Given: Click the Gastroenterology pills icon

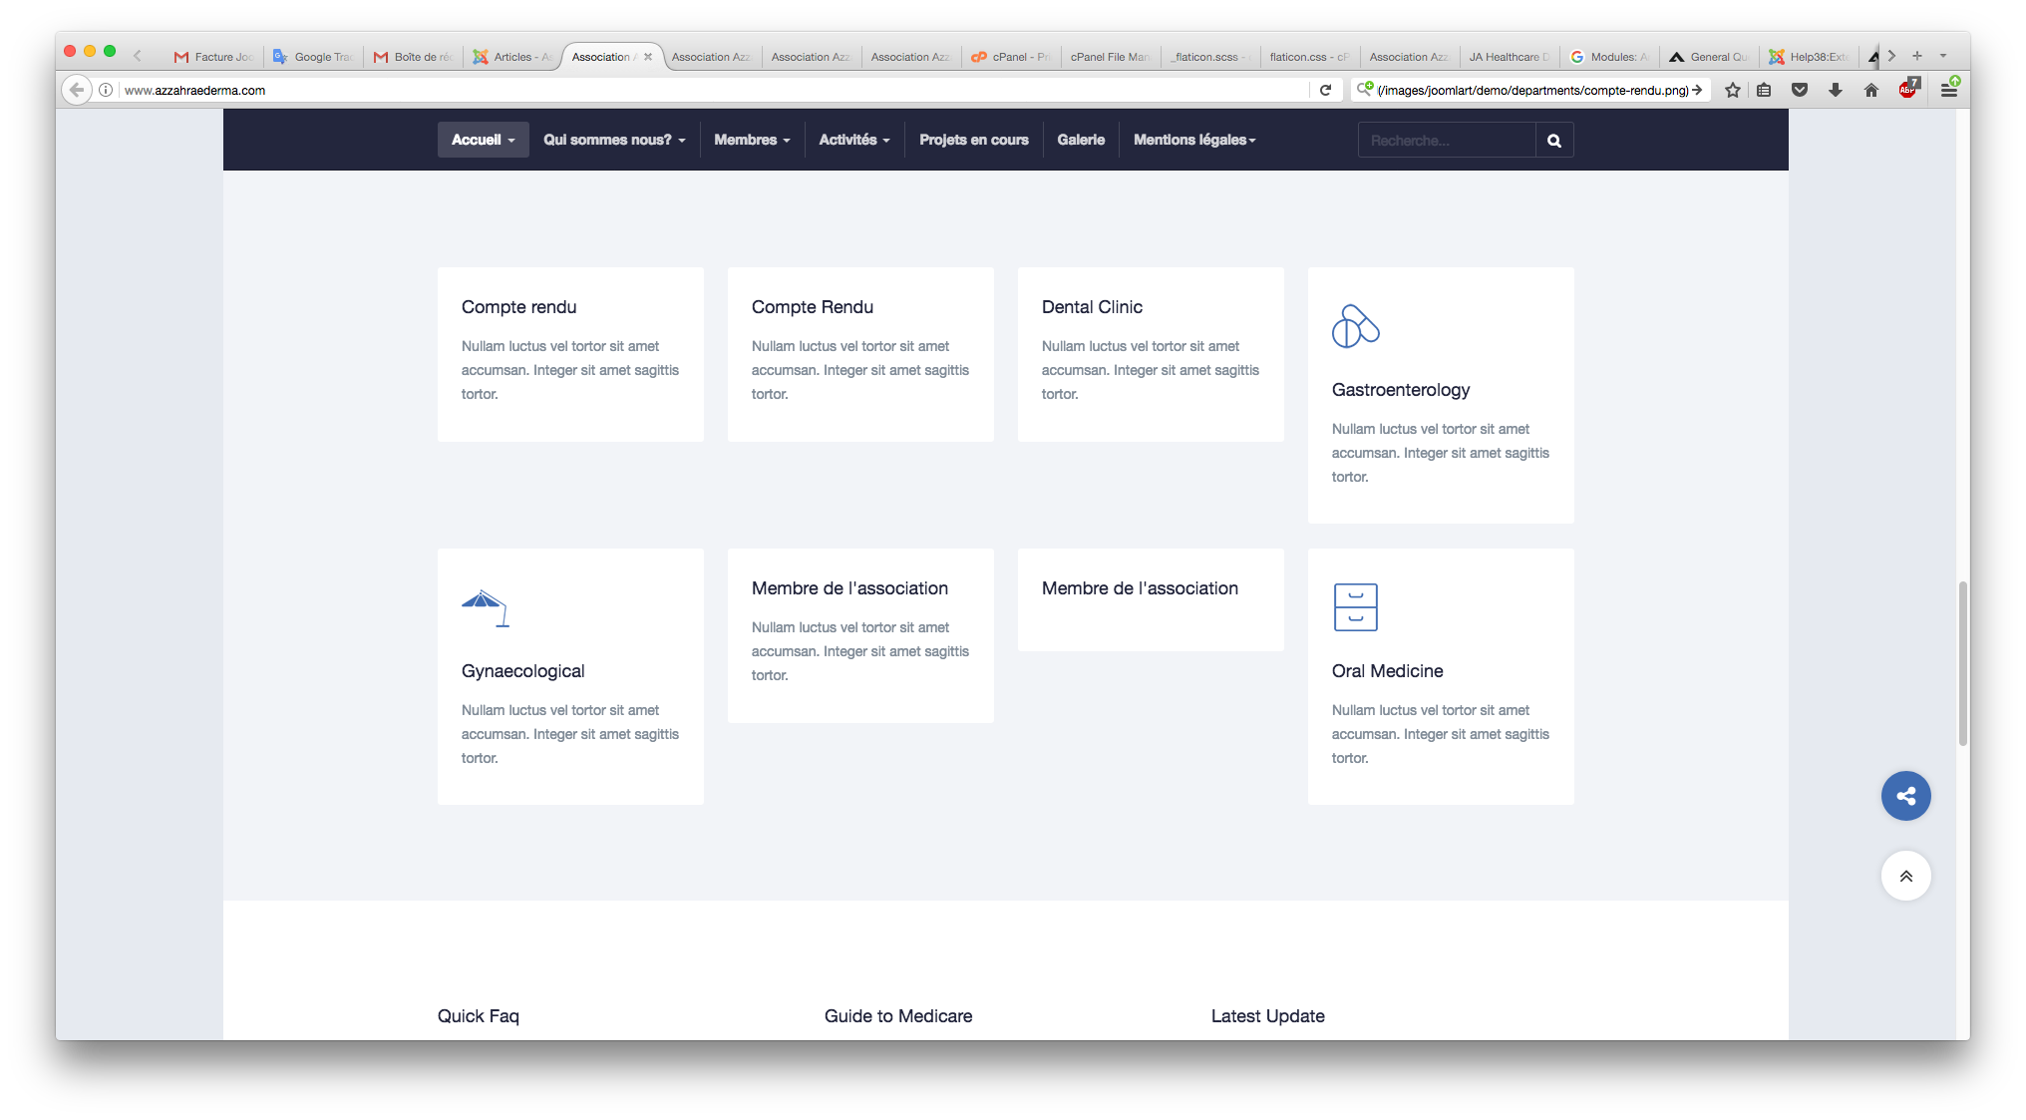Looking at the screenshot, I should click(x=1355, y=327).
